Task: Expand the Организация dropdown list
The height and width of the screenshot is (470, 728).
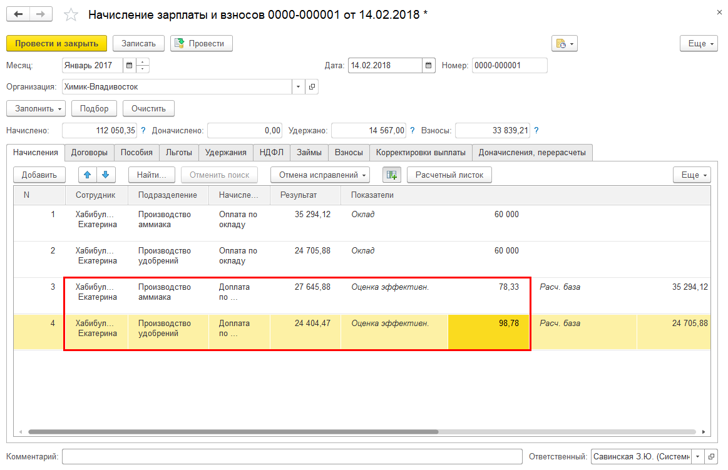Action: click(x=298, y=87)
